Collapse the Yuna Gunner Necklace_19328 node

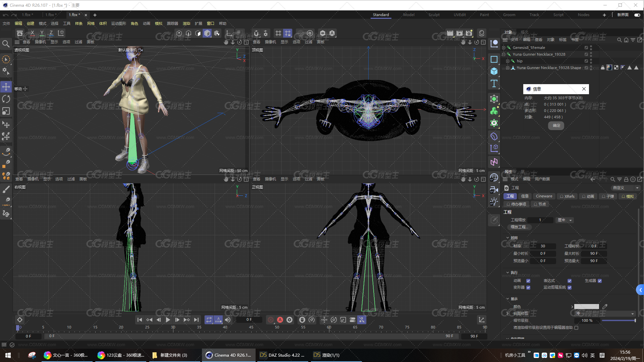(503, 54)
